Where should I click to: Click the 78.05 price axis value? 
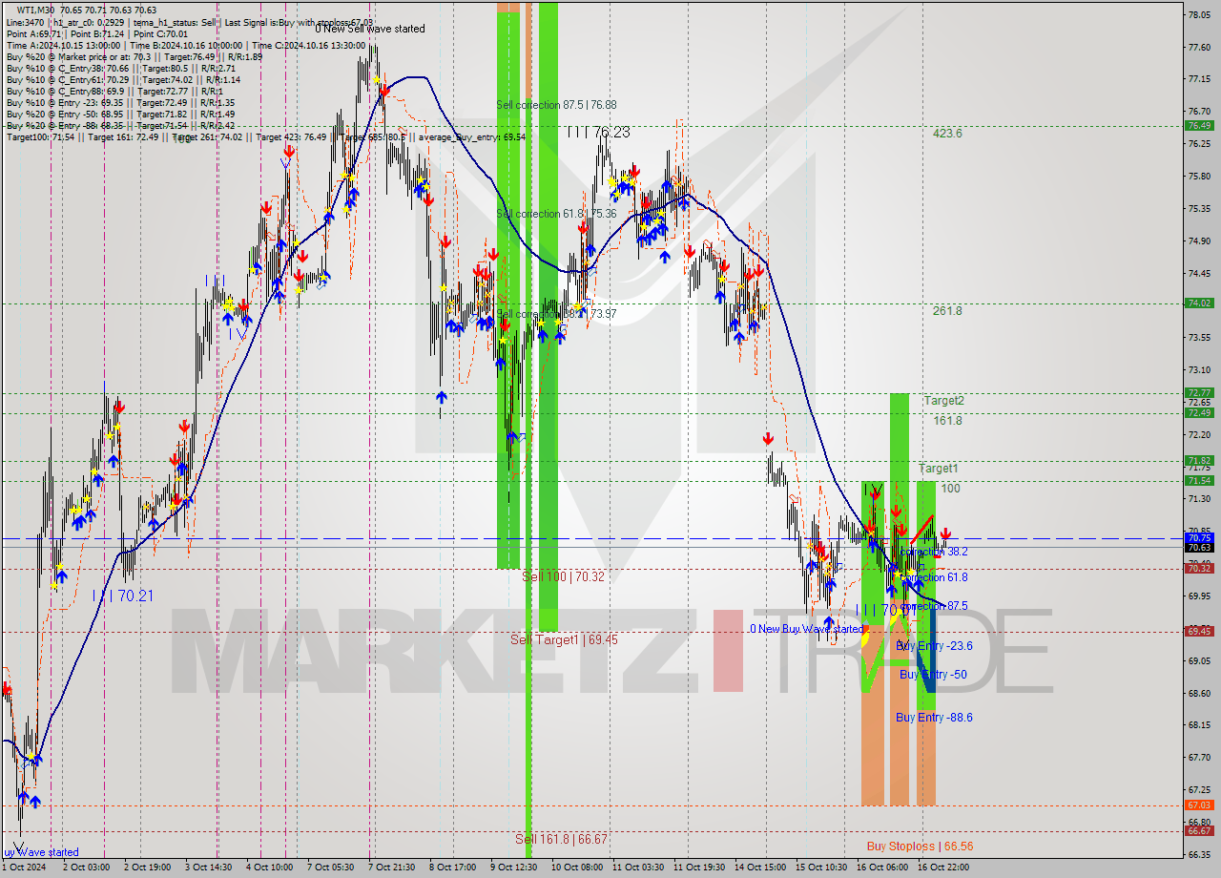(x=1199, y=15)
